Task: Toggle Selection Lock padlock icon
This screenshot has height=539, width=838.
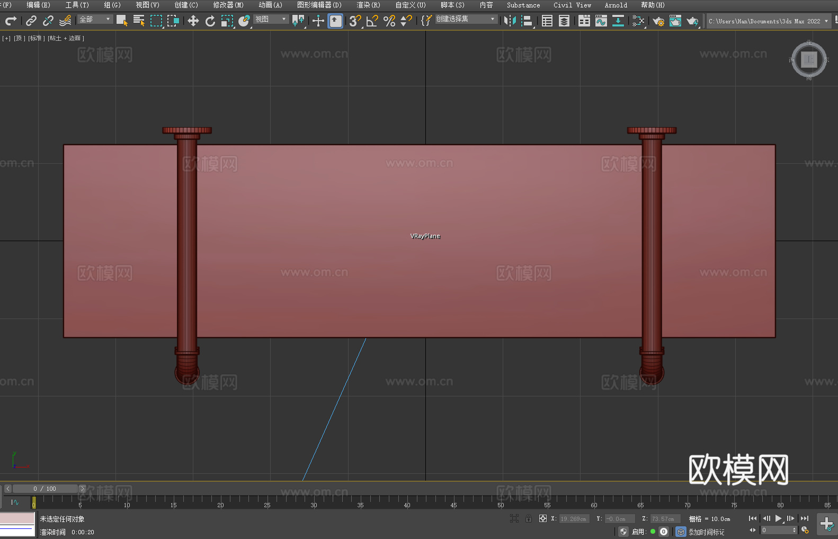Action: tap(529, 518)
